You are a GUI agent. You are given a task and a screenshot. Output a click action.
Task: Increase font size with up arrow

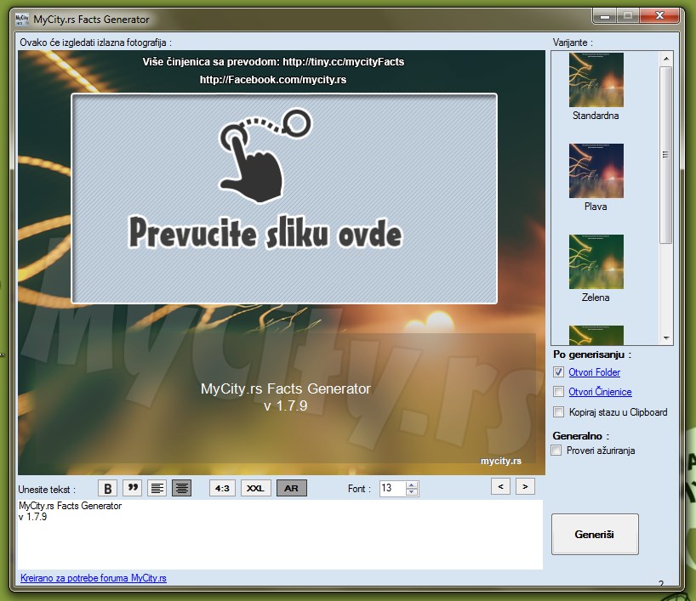click(x=412, y=485)
